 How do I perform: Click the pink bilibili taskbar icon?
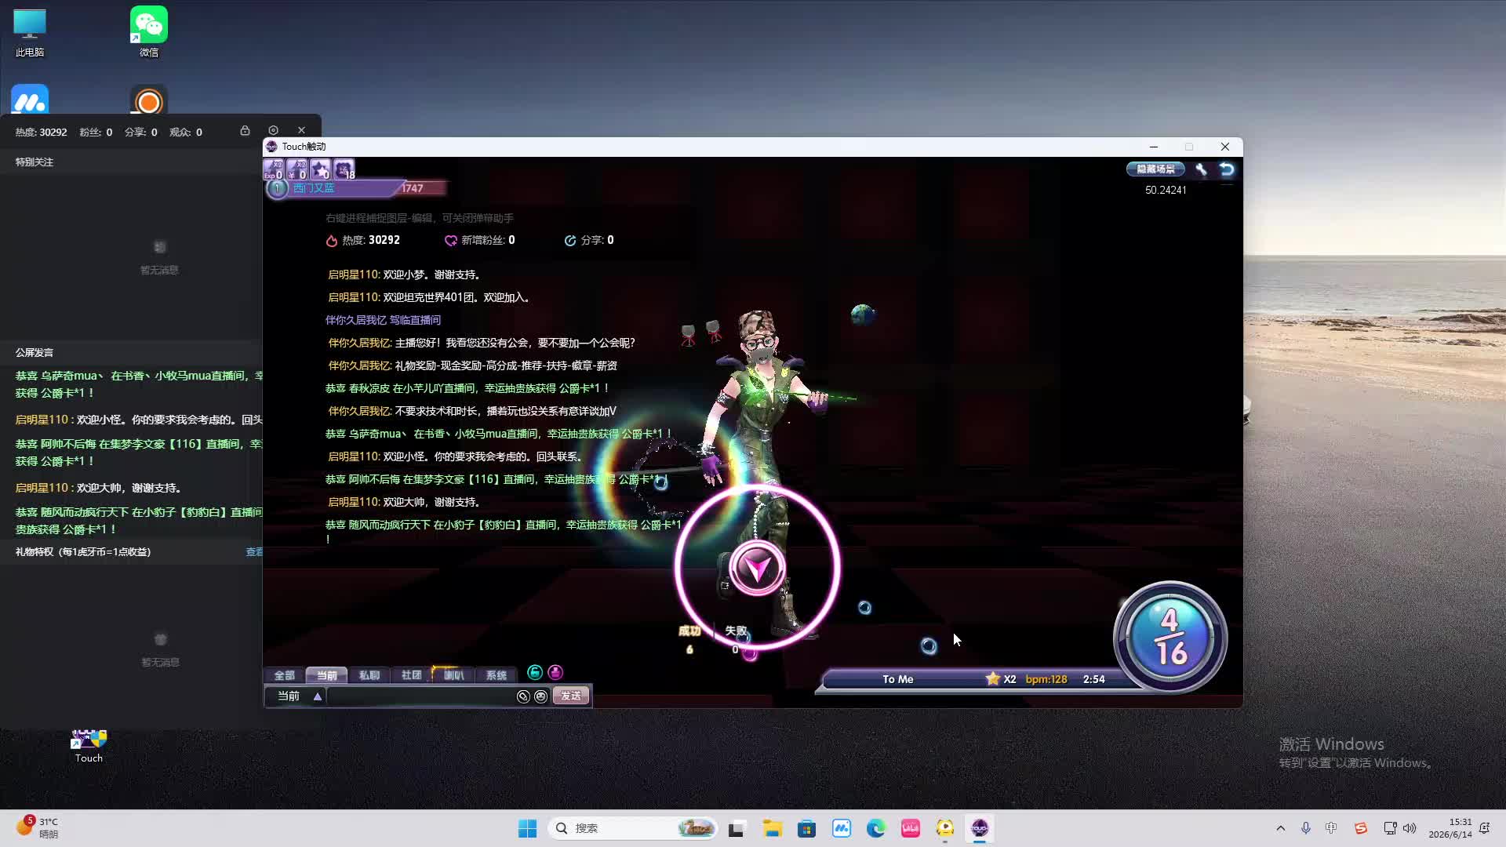pos(910,828)
